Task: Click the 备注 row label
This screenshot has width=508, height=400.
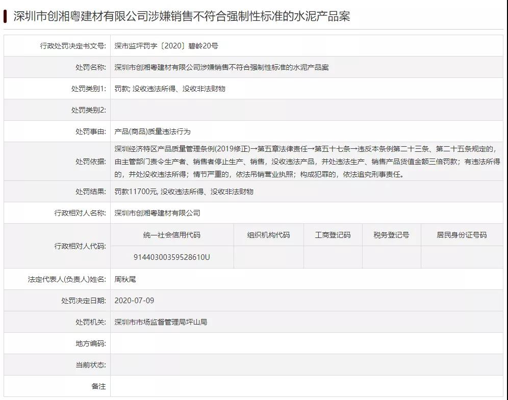Action: tap(98, 386)
